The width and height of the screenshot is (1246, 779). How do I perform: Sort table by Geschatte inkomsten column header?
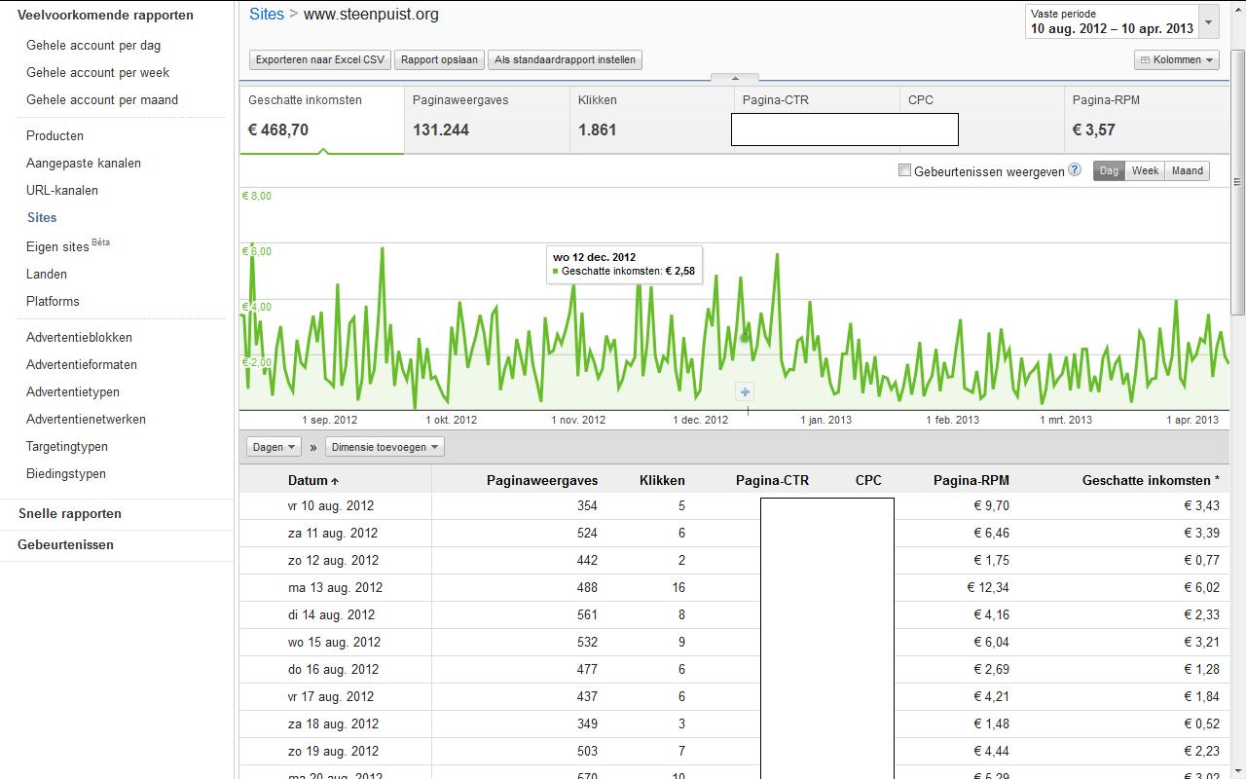tap(1151, 480)
